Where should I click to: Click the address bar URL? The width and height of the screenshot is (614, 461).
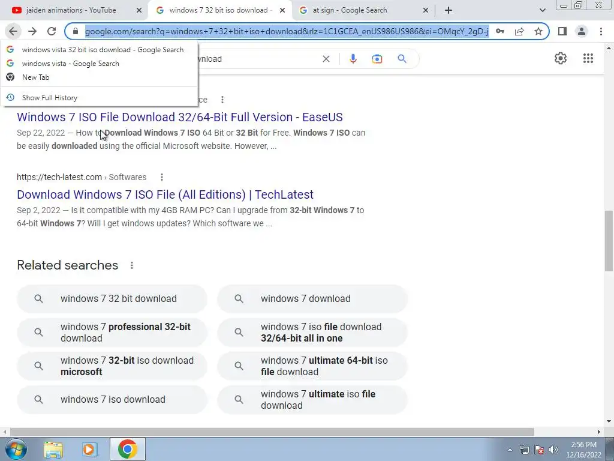click(x=287, y=31)
